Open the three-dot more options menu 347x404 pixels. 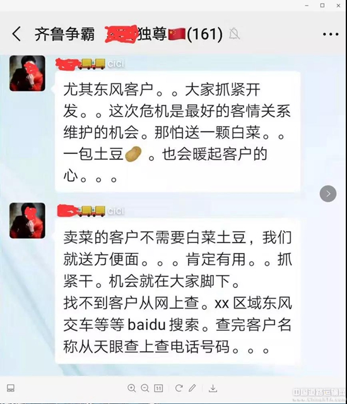(x=331, y=34)
